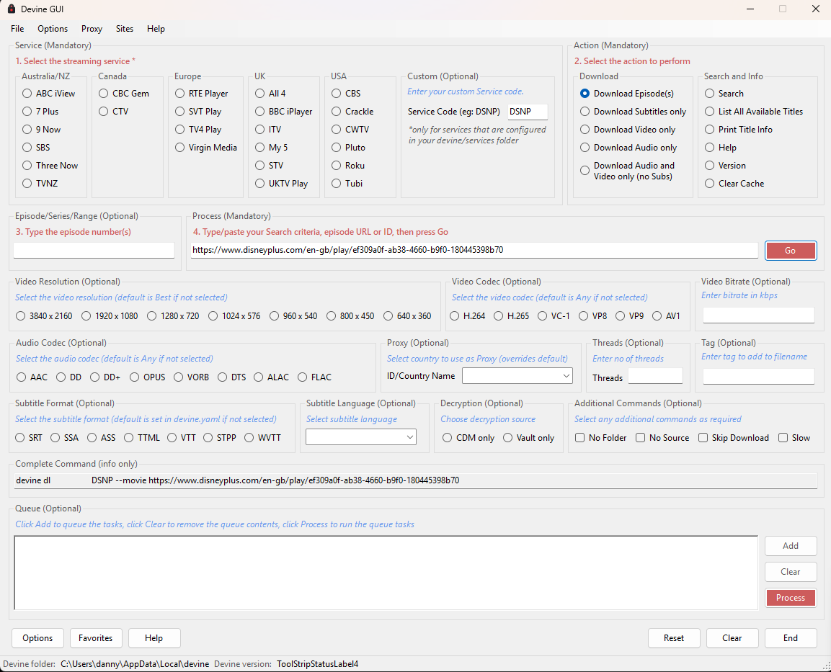Click the End button
The width and height of the screenshot is (831, 672).
[791, 638]
